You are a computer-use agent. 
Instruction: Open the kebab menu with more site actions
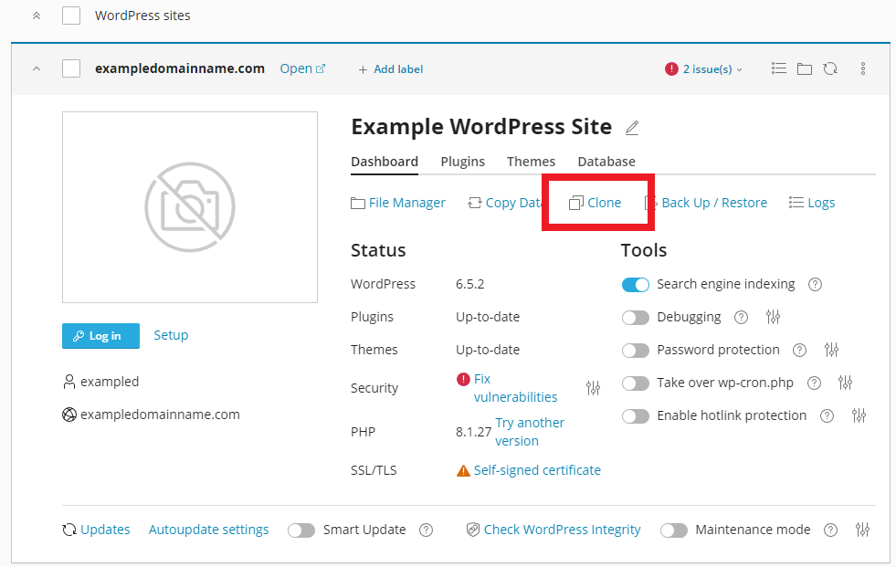click(862, 68)
